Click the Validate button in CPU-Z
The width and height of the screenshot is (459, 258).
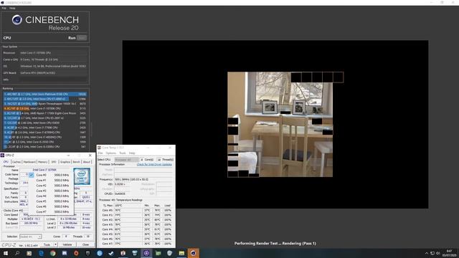pyautogui.click(x=67, y=244)
